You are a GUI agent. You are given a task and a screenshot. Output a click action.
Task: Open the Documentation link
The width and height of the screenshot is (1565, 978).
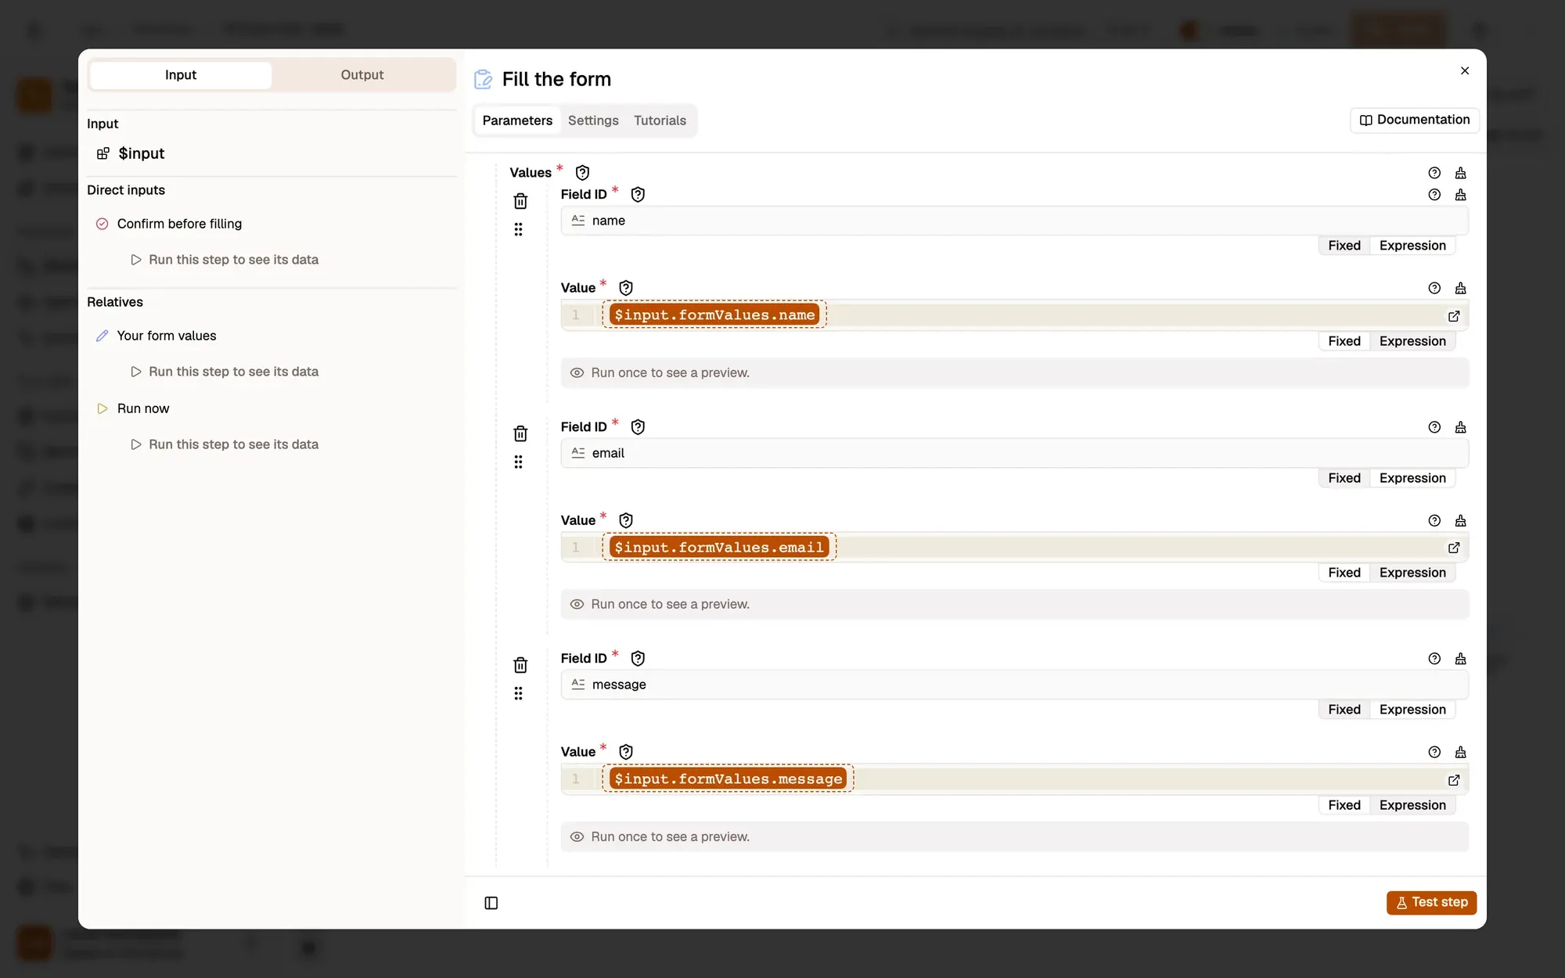click(1414, 120)
